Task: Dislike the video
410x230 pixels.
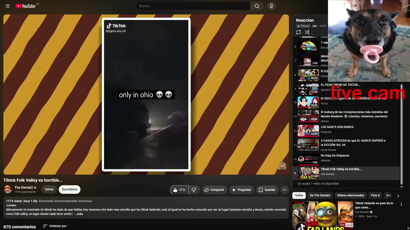Action: click(x=194, y=190)
